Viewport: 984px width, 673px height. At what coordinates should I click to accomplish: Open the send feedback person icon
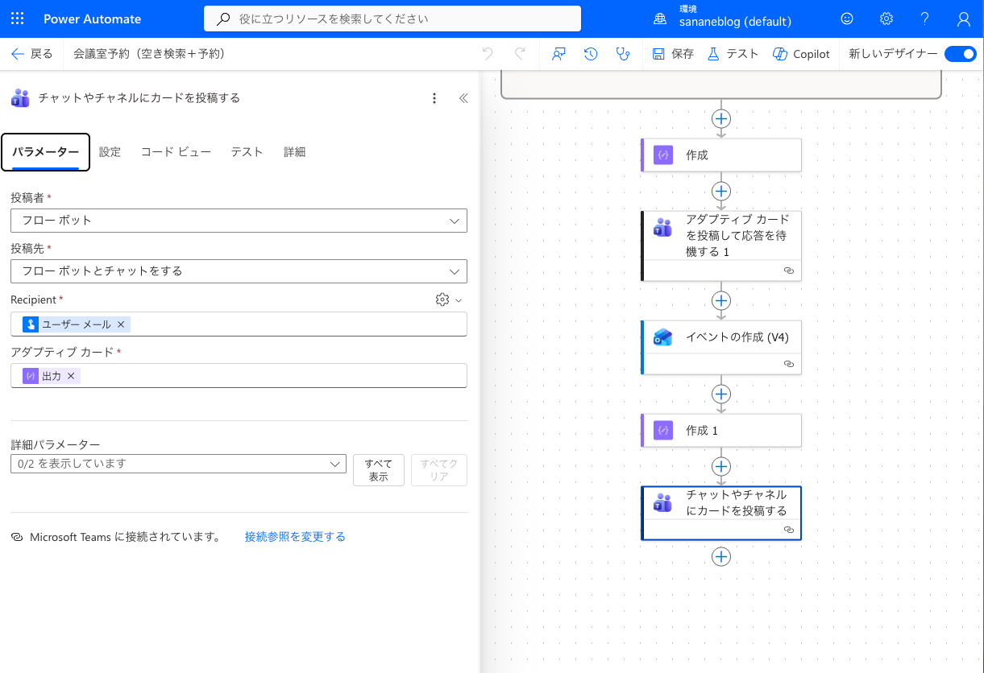click(558, 54)
